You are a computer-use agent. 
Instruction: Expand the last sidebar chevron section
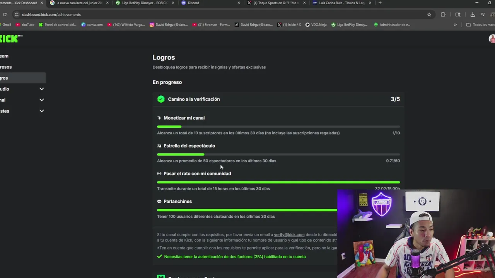[42, 111]
